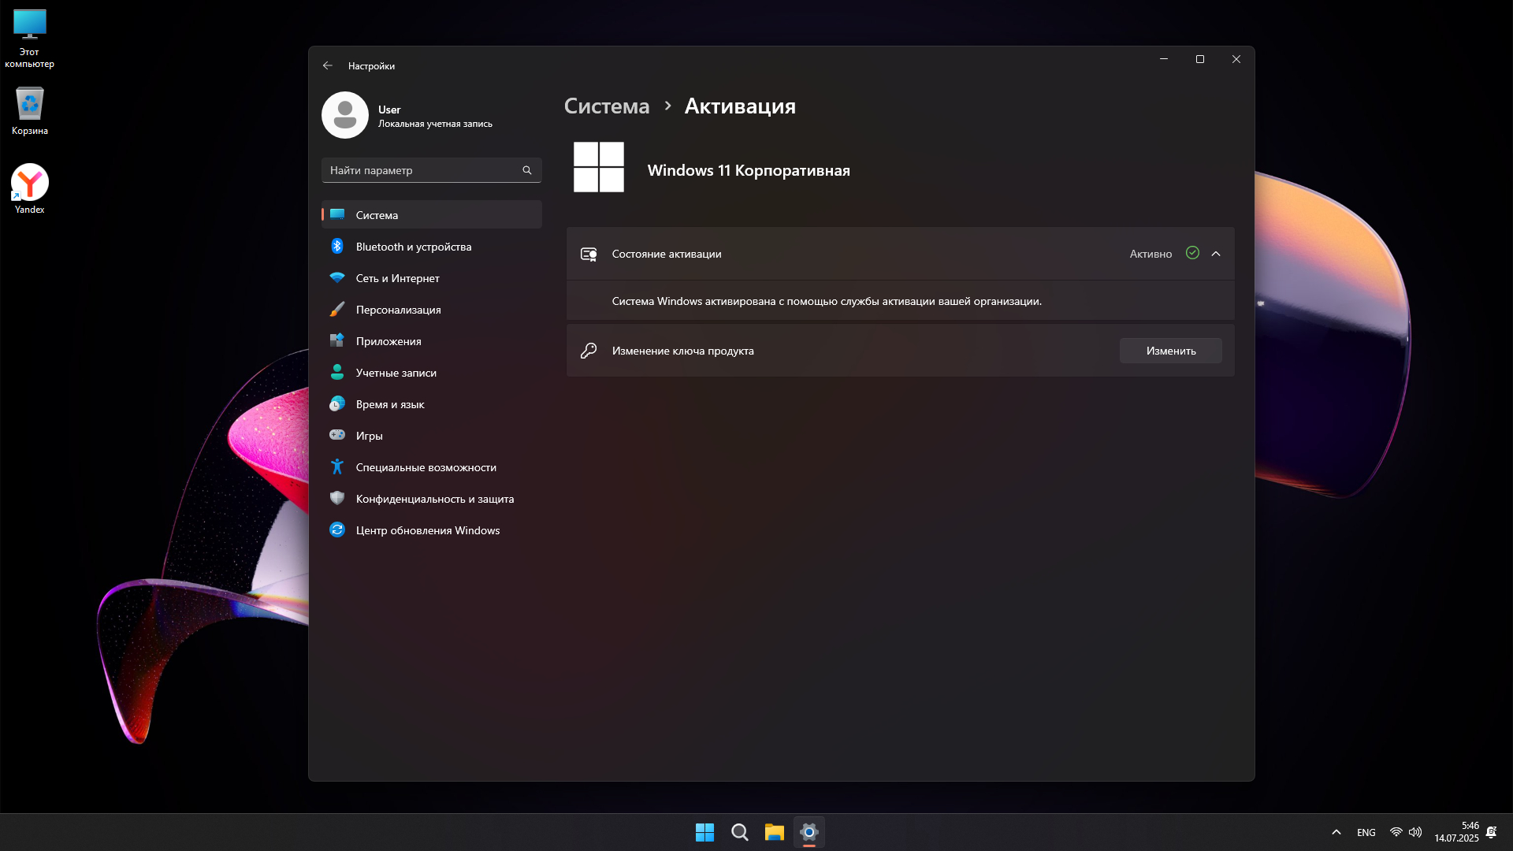
Task: Open Конфиденциальность и защита category
Action: (434, 499)
